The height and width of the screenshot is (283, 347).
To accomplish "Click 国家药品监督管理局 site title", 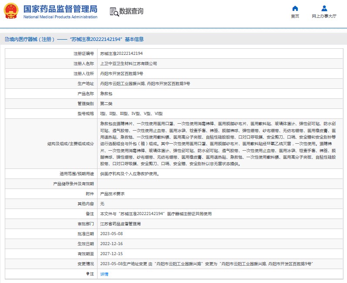I will pyautogui.click(x=61, y=9).
